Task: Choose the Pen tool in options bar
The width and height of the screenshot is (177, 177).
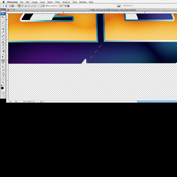Action: 19,6
